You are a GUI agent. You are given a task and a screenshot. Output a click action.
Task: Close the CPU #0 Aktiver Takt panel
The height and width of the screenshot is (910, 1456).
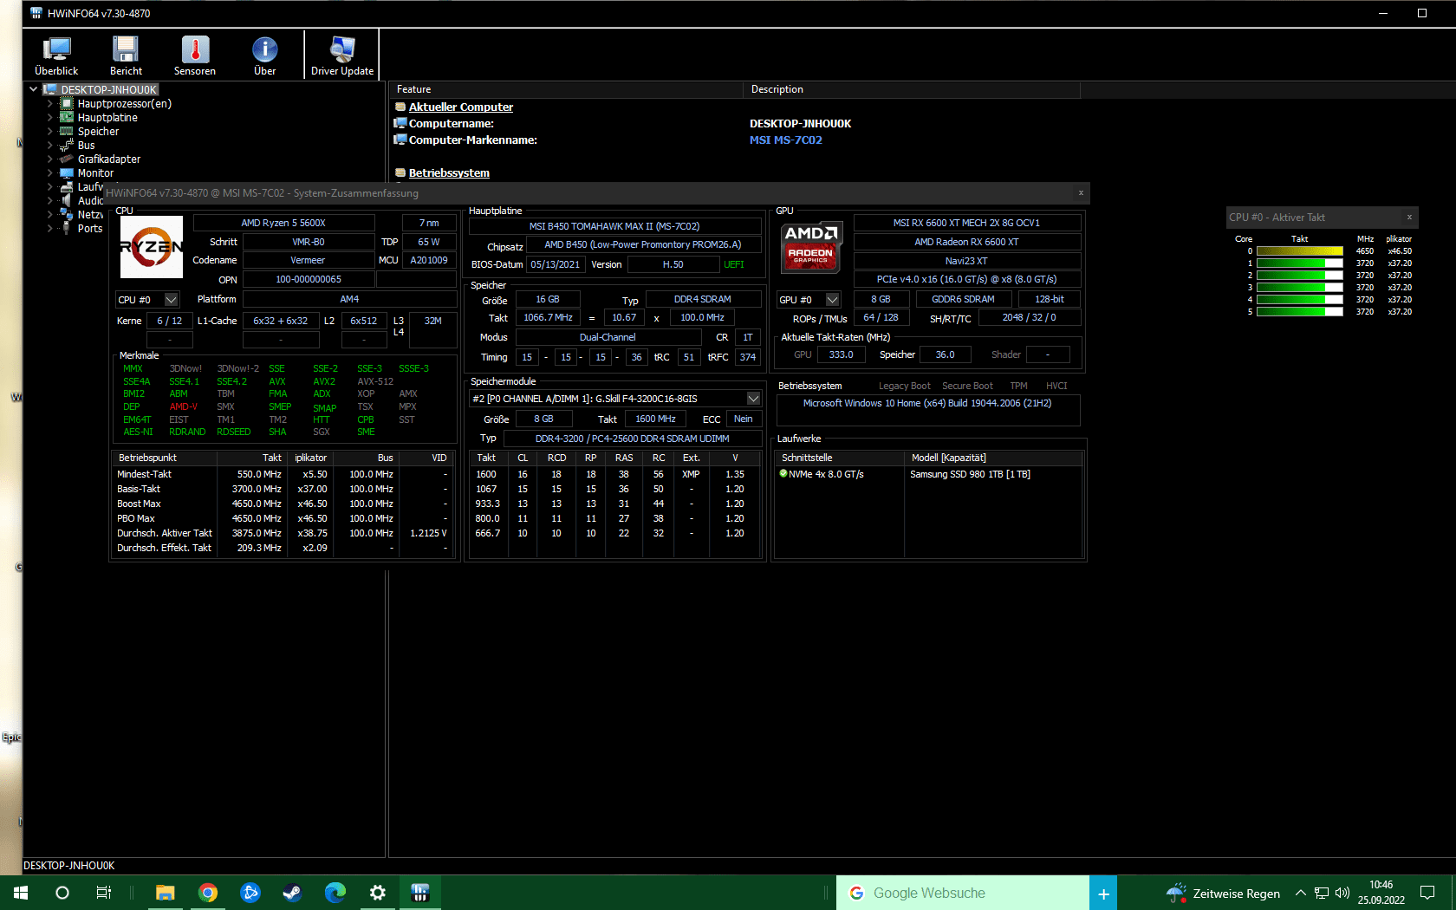(x=1409, y=218)
